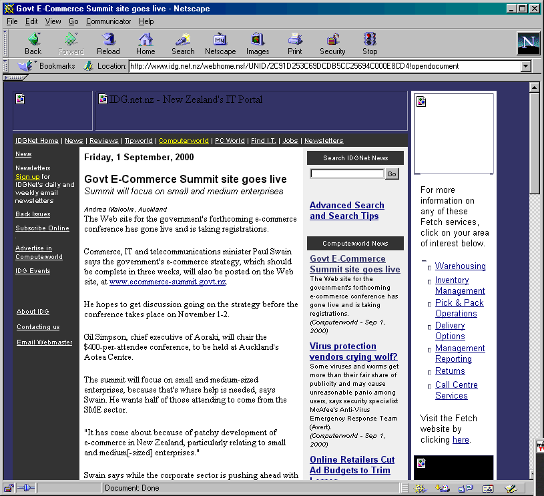Open the Location URL history dropdown

coord(525,66)
